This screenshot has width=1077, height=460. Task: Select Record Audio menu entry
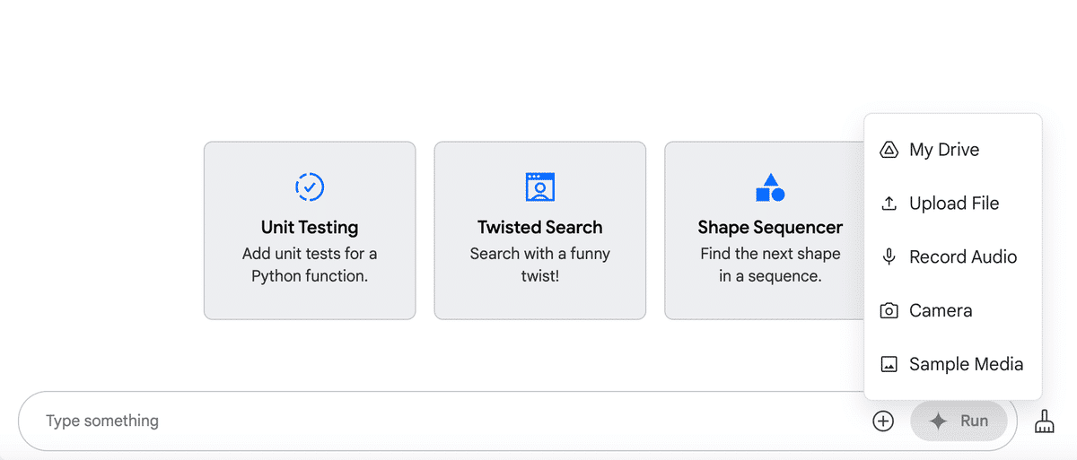[x=962, y=257]
